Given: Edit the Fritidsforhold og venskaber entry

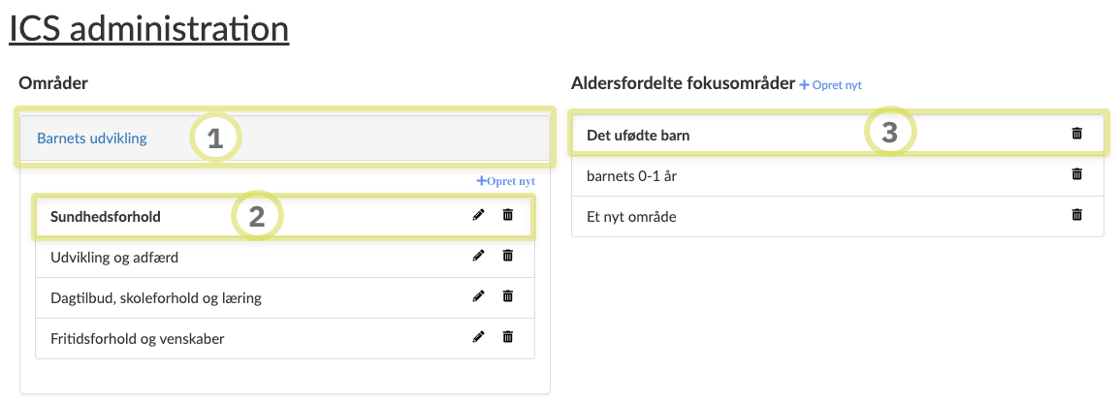Looking at the screenshot, I should [478, 337].
